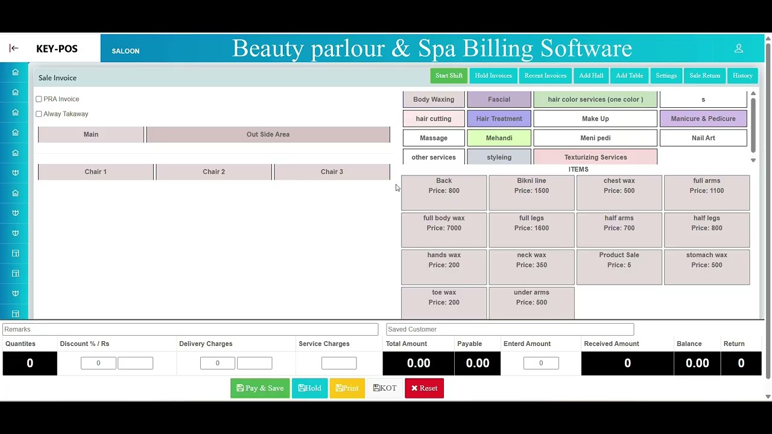Open Sale Return
772x434 pixels.
[704, 76]
